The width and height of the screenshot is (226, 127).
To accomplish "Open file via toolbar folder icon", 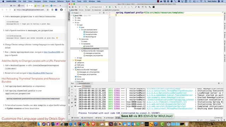I will tap(70, 7).
